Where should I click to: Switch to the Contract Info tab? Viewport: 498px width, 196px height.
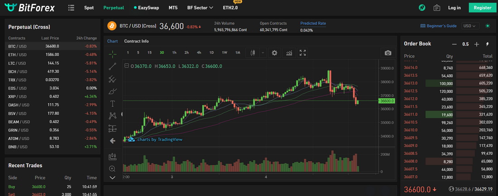tap(136, 41)
